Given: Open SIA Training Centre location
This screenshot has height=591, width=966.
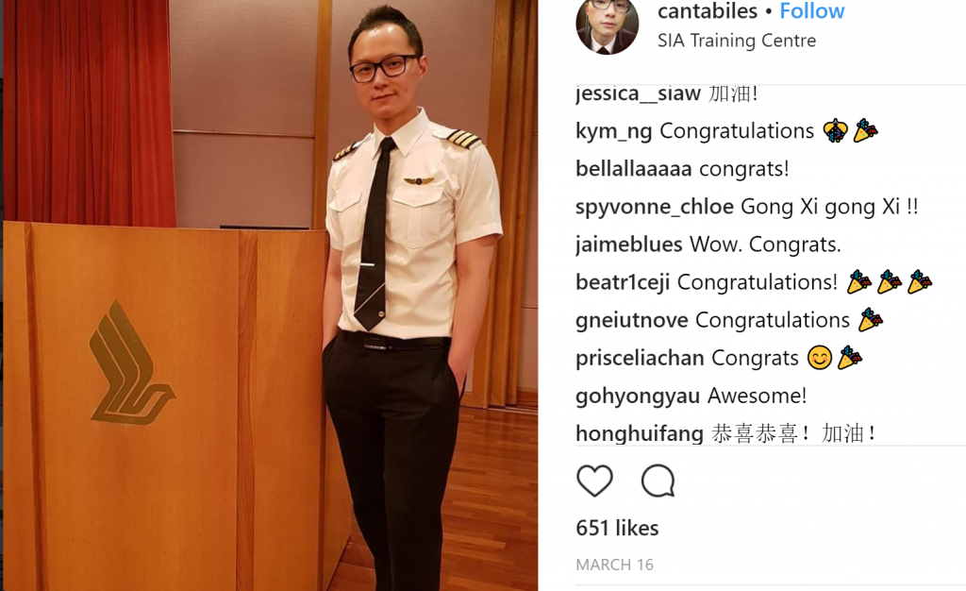Looking at the screenshot, I should point(736,41).
